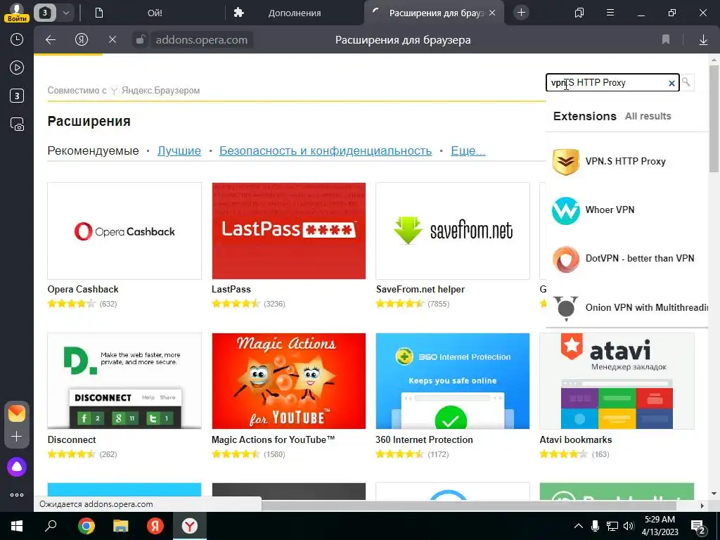Switch to the Ой! tab

click(x=154, y=13)
